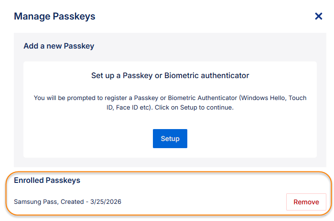334x221 pixels.
Task: Close the Manage Passkeys dialog
Action: click(319, 16)
